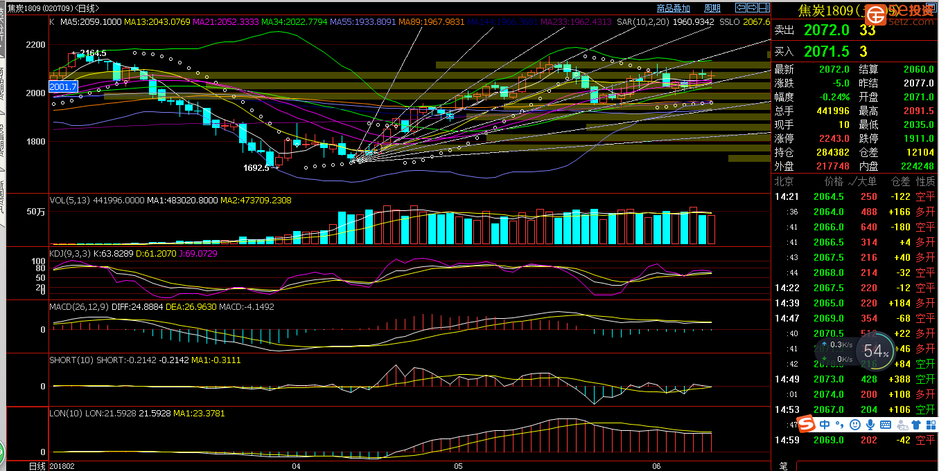This screenshot has height=471, width=939.
Task: Click the MA21 moving-average label
Action: (x=226, y=22)
